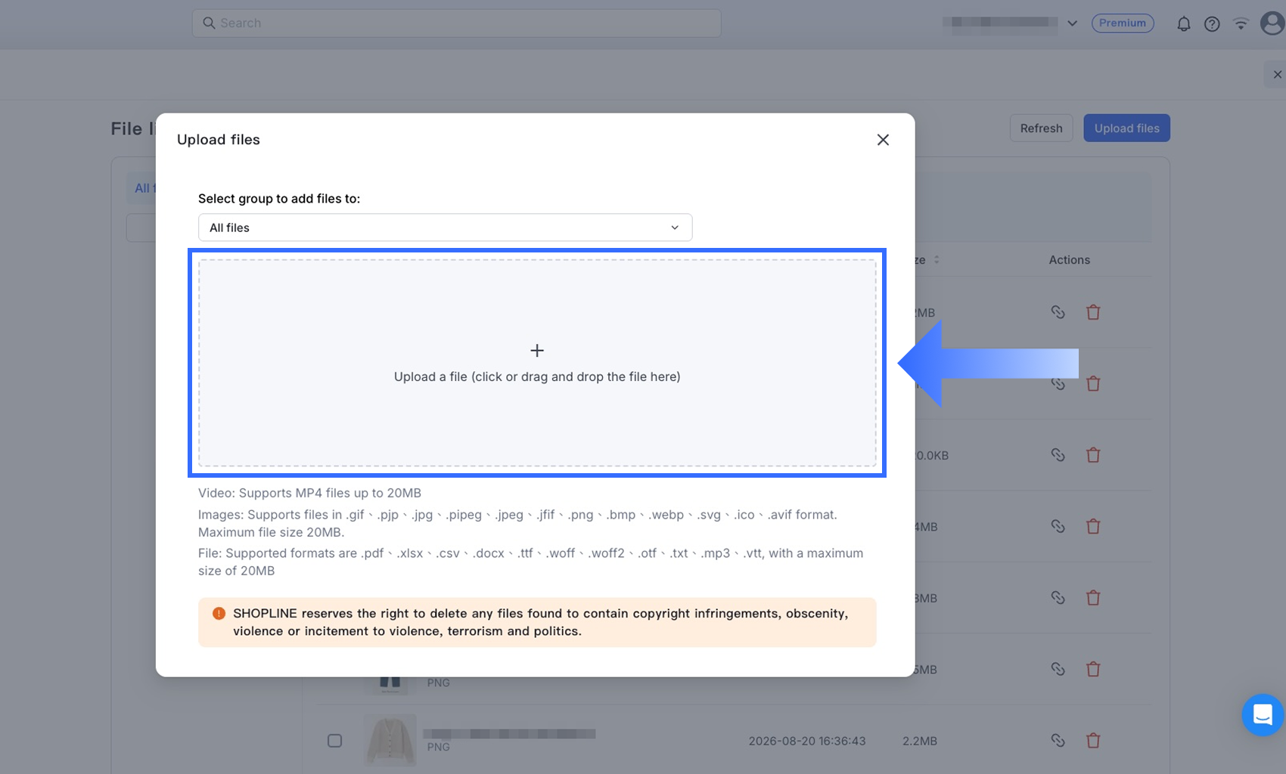This screenshot has width=1286, height=774.
Task: Expand the All files group dropdown
Action: (x=445, y=228)
